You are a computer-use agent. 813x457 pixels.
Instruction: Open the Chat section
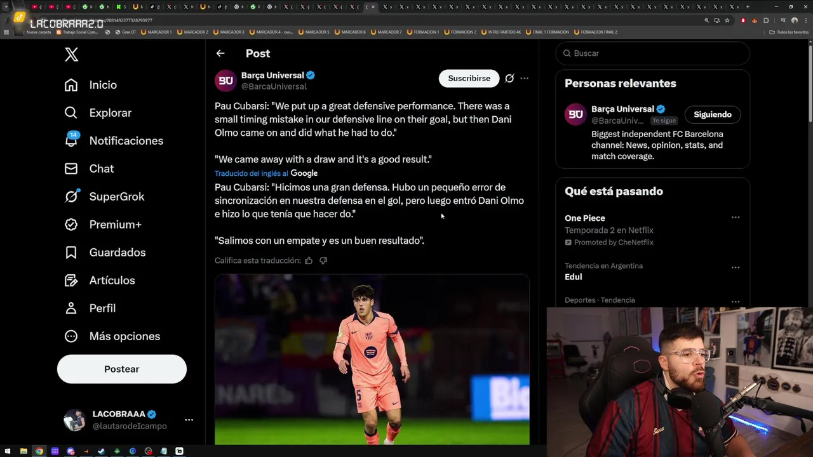[89, 169]
